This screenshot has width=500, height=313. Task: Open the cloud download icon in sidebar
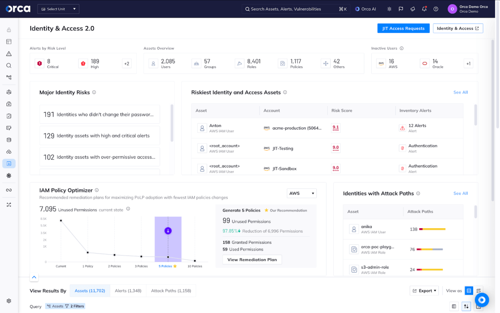tap(9, 152)
